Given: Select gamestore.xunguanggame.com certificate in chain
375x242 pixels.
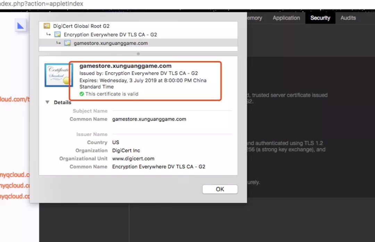Looking at the screenshot, I should click(138, 43).
